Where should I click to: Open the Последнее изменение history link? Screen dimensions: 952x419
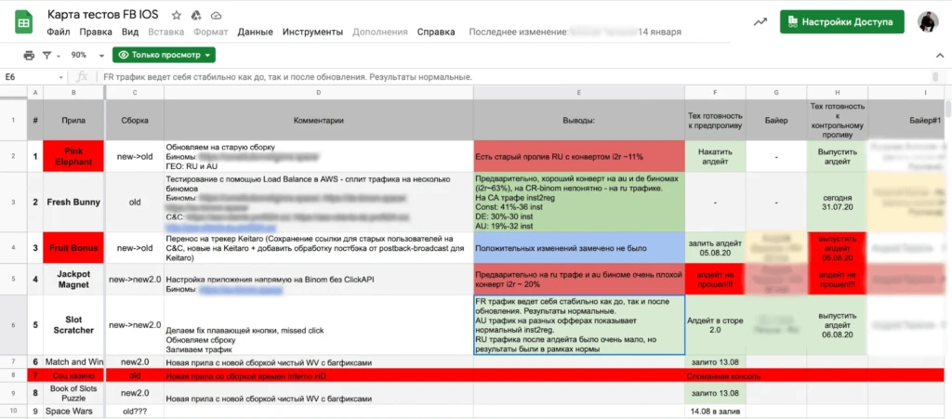point(575,33)
